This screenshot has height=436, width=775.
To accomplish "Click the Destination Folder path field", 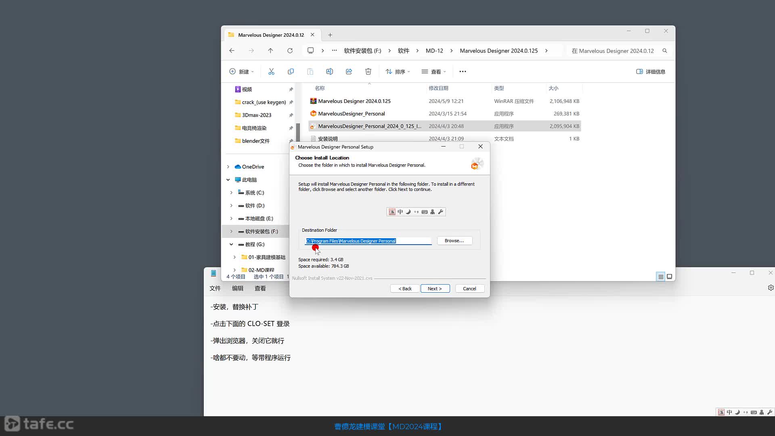I will click(368, 241).
